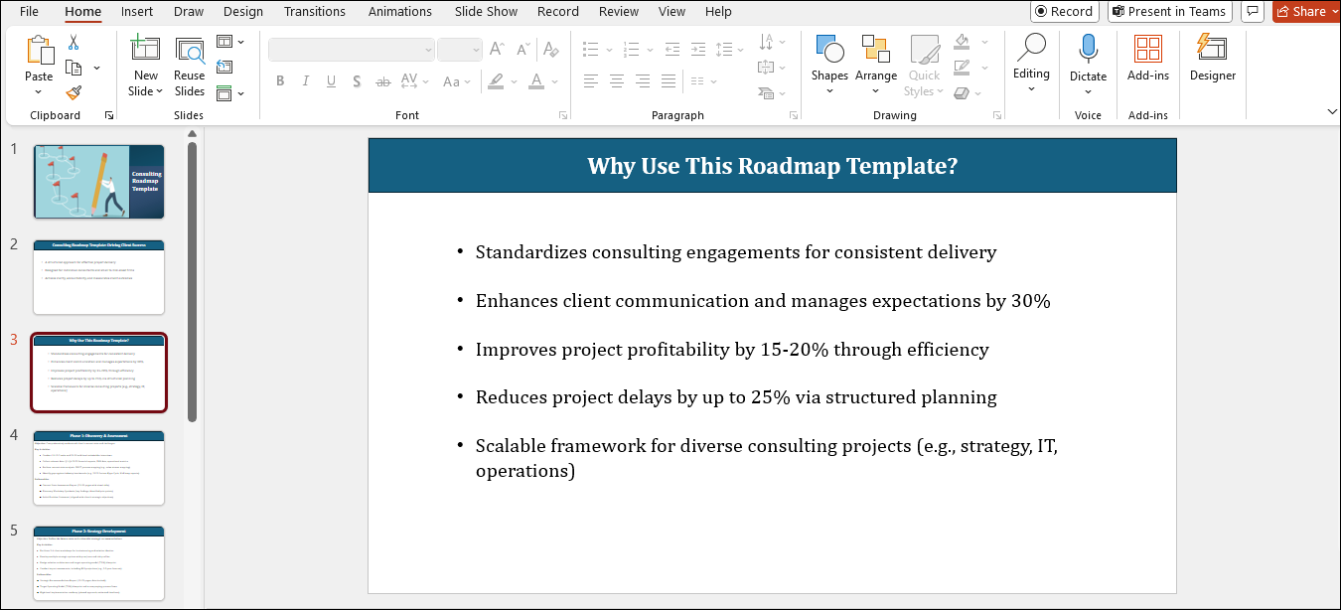
Task: Switch to Insert tab
Action: (137, 12)
